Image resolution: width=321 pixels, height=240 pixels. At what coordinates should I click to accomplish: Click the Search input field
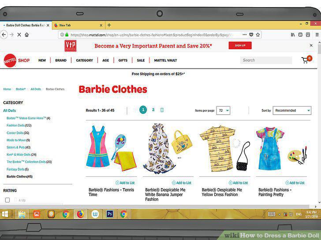[266, 60]
